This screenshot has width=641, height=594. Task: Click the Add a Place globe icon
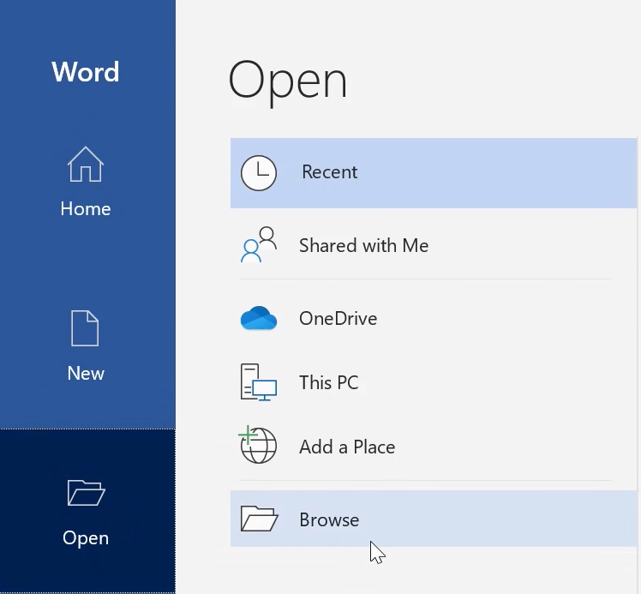[x=258, y=447]
